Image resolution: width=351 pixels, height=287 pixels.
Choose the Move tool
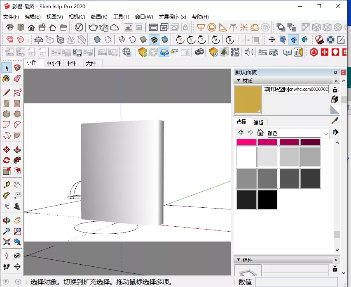coord(7,150)
